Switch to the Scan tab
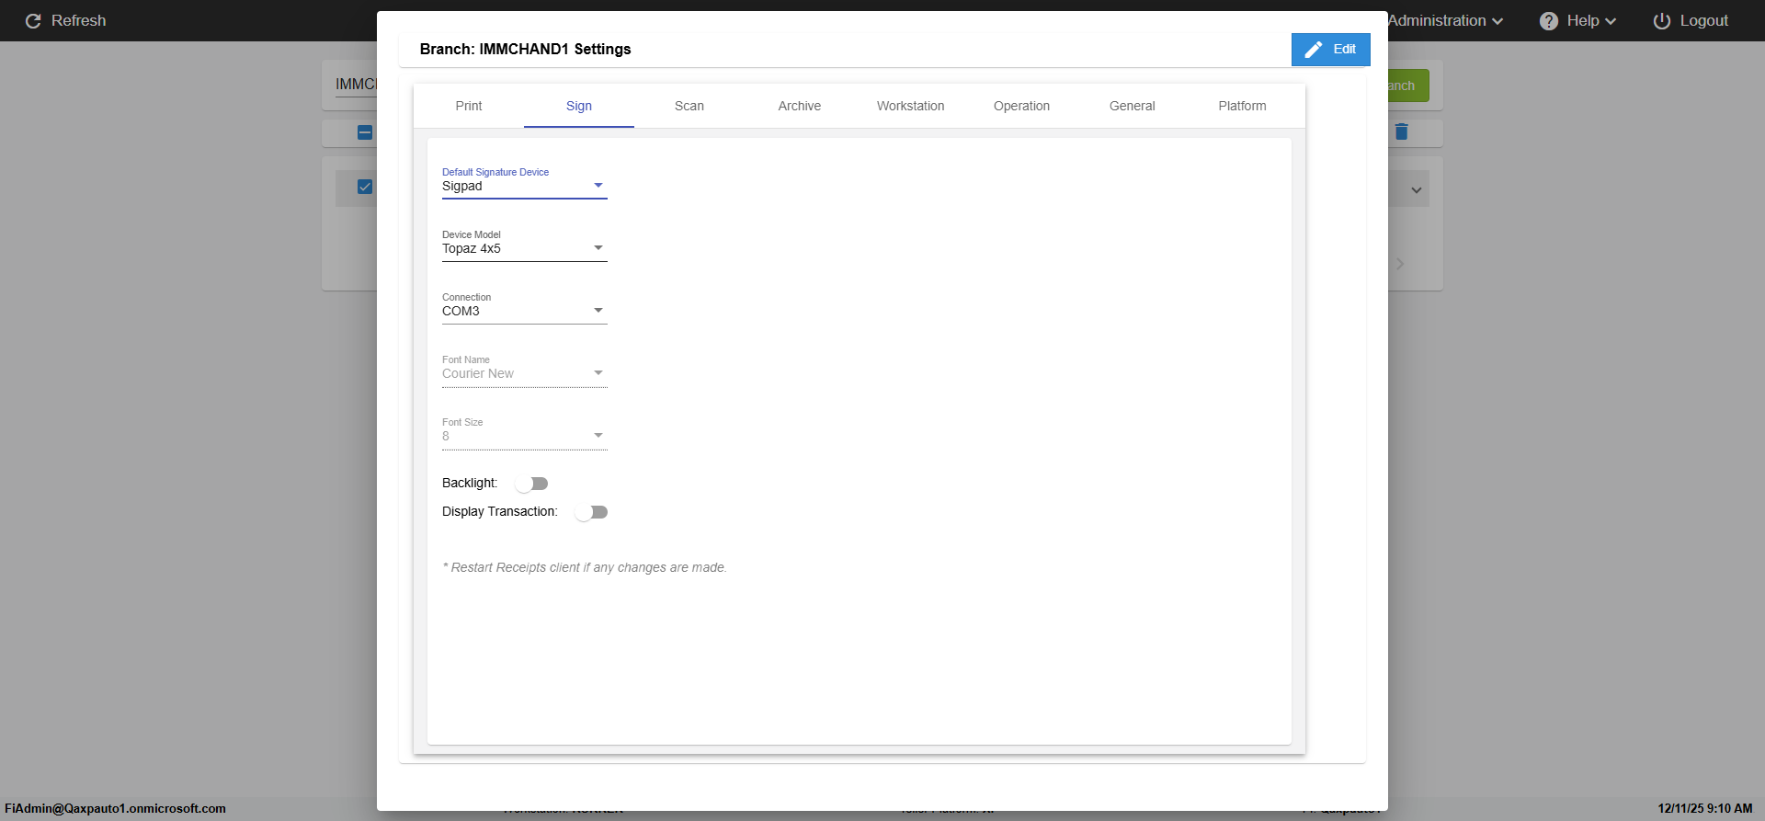 click(x=689, y=106)
